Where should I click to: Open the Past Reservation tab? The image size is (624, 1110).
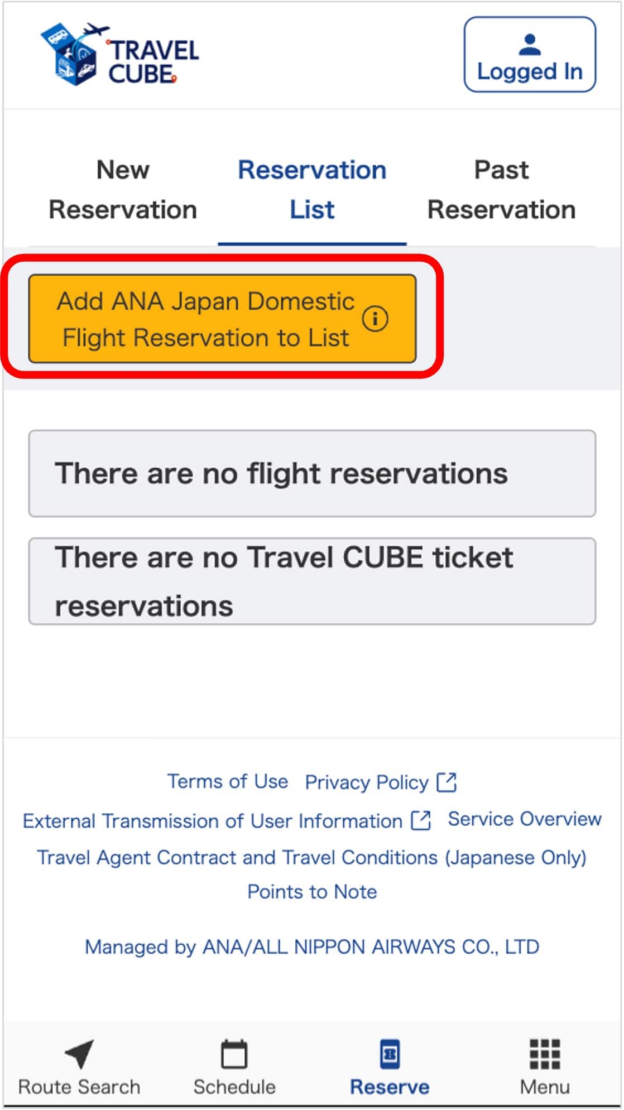pos(501,190)
